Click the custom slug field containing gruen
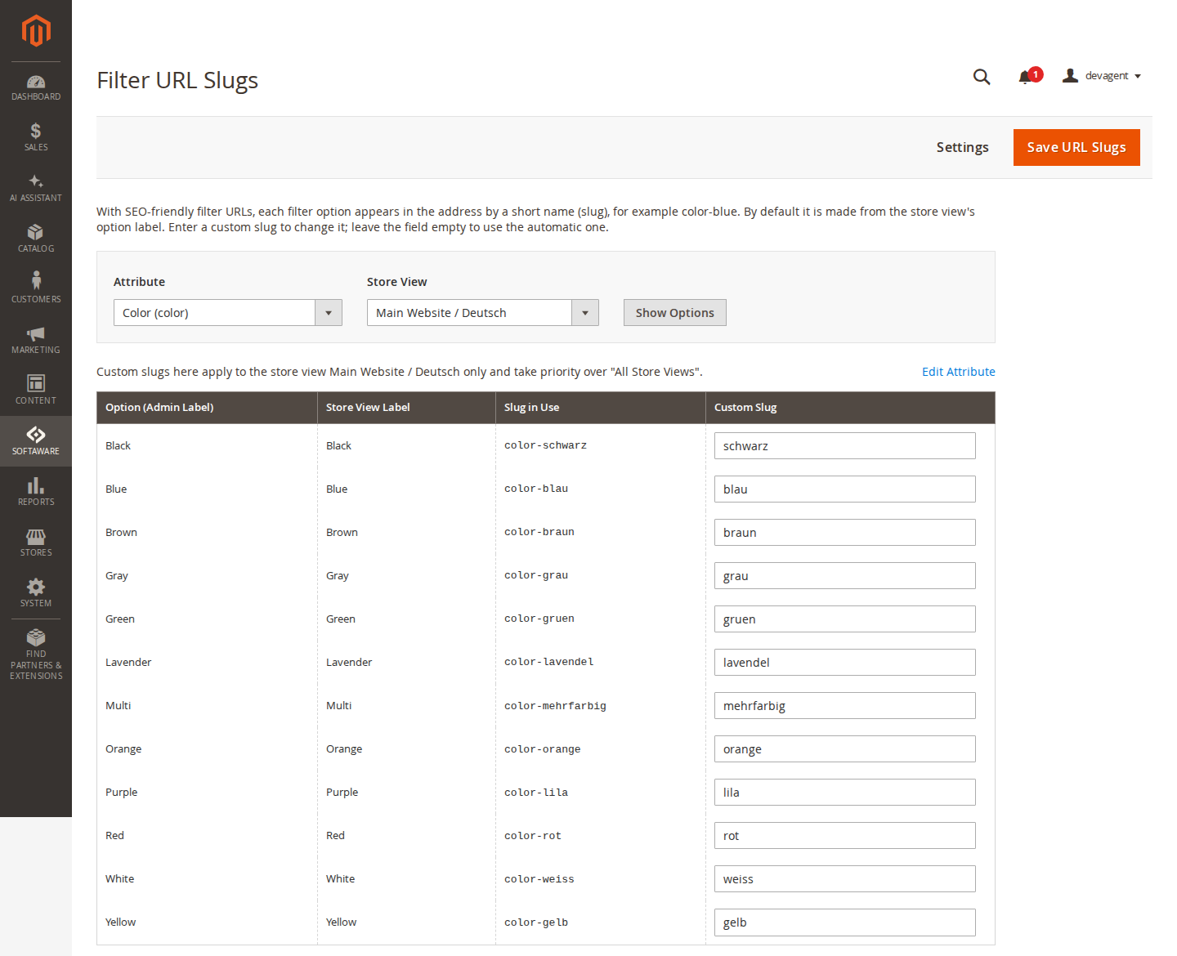 pos(845,619)
